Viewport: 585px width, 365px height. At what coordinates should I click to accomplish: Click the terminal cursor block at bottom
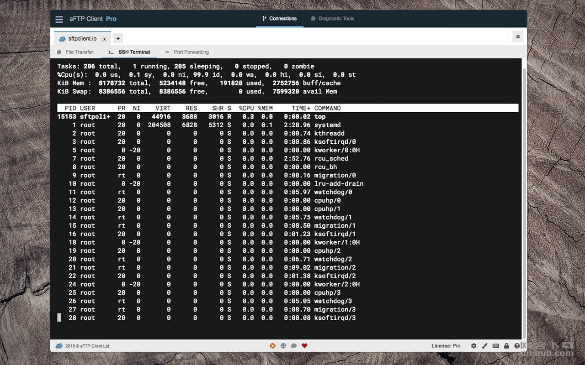click(x=59, y=318)
